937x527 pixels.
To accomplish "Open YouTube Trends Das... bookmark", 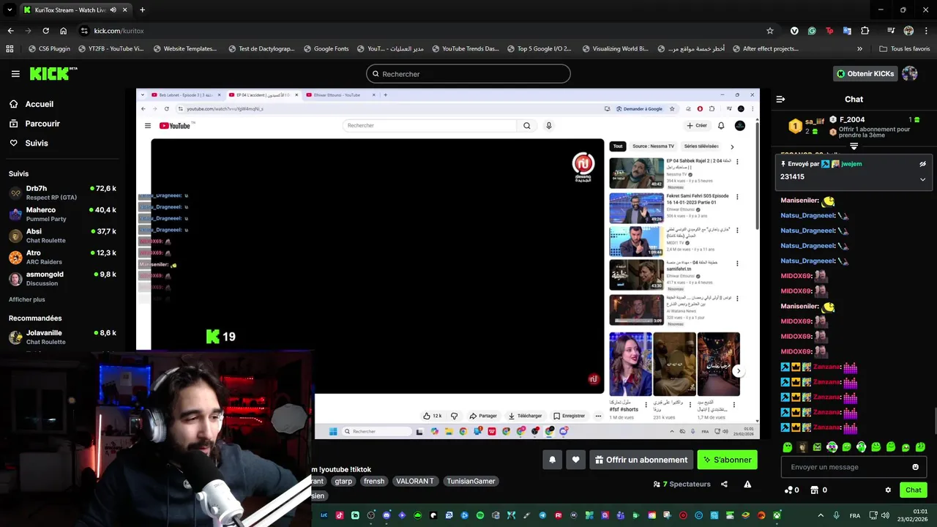I will [x=464, y=49].
